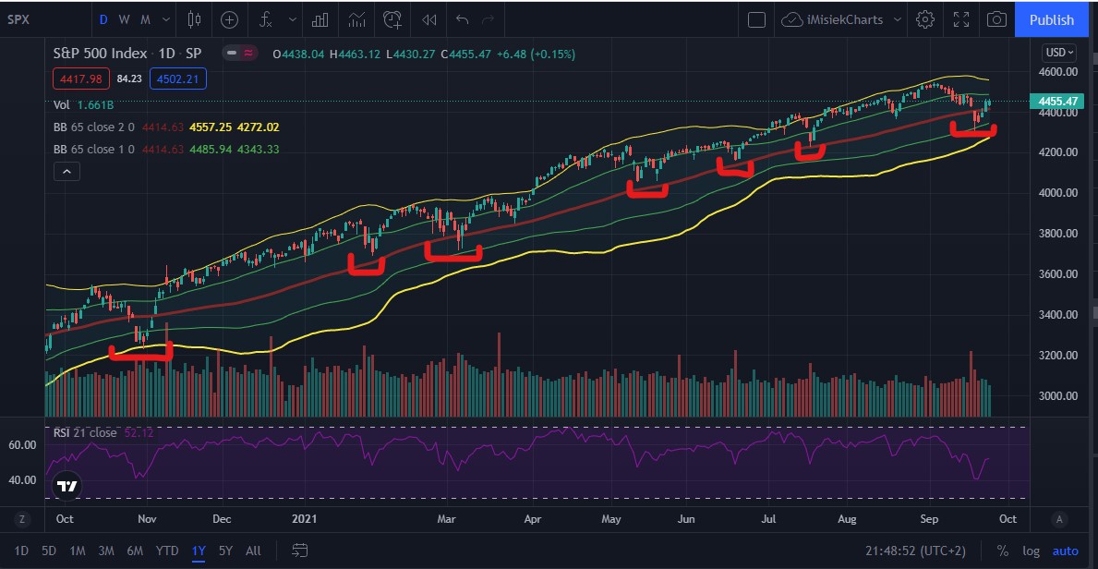Switch to the 3M date range
This screenshot has height=569, width=1098.
(x=106, y=551)
